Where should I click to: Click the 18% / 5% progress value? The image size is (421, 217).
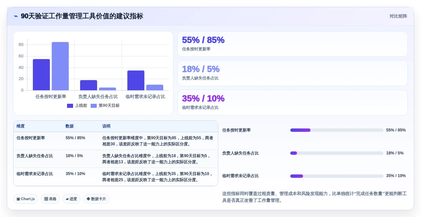395,153
